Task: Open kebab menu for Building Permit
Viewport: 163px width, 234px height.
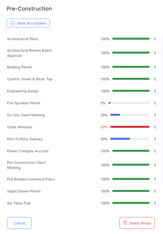Action: tap(155, 67)
